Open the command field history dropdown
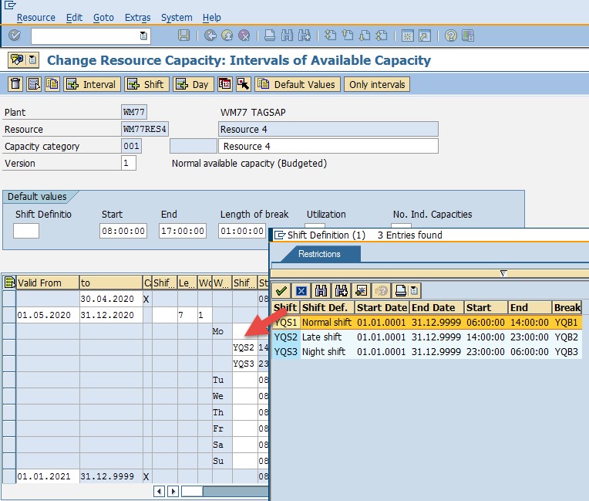The width and height of the screenshot is (589, 501). [x=143, y=36]
